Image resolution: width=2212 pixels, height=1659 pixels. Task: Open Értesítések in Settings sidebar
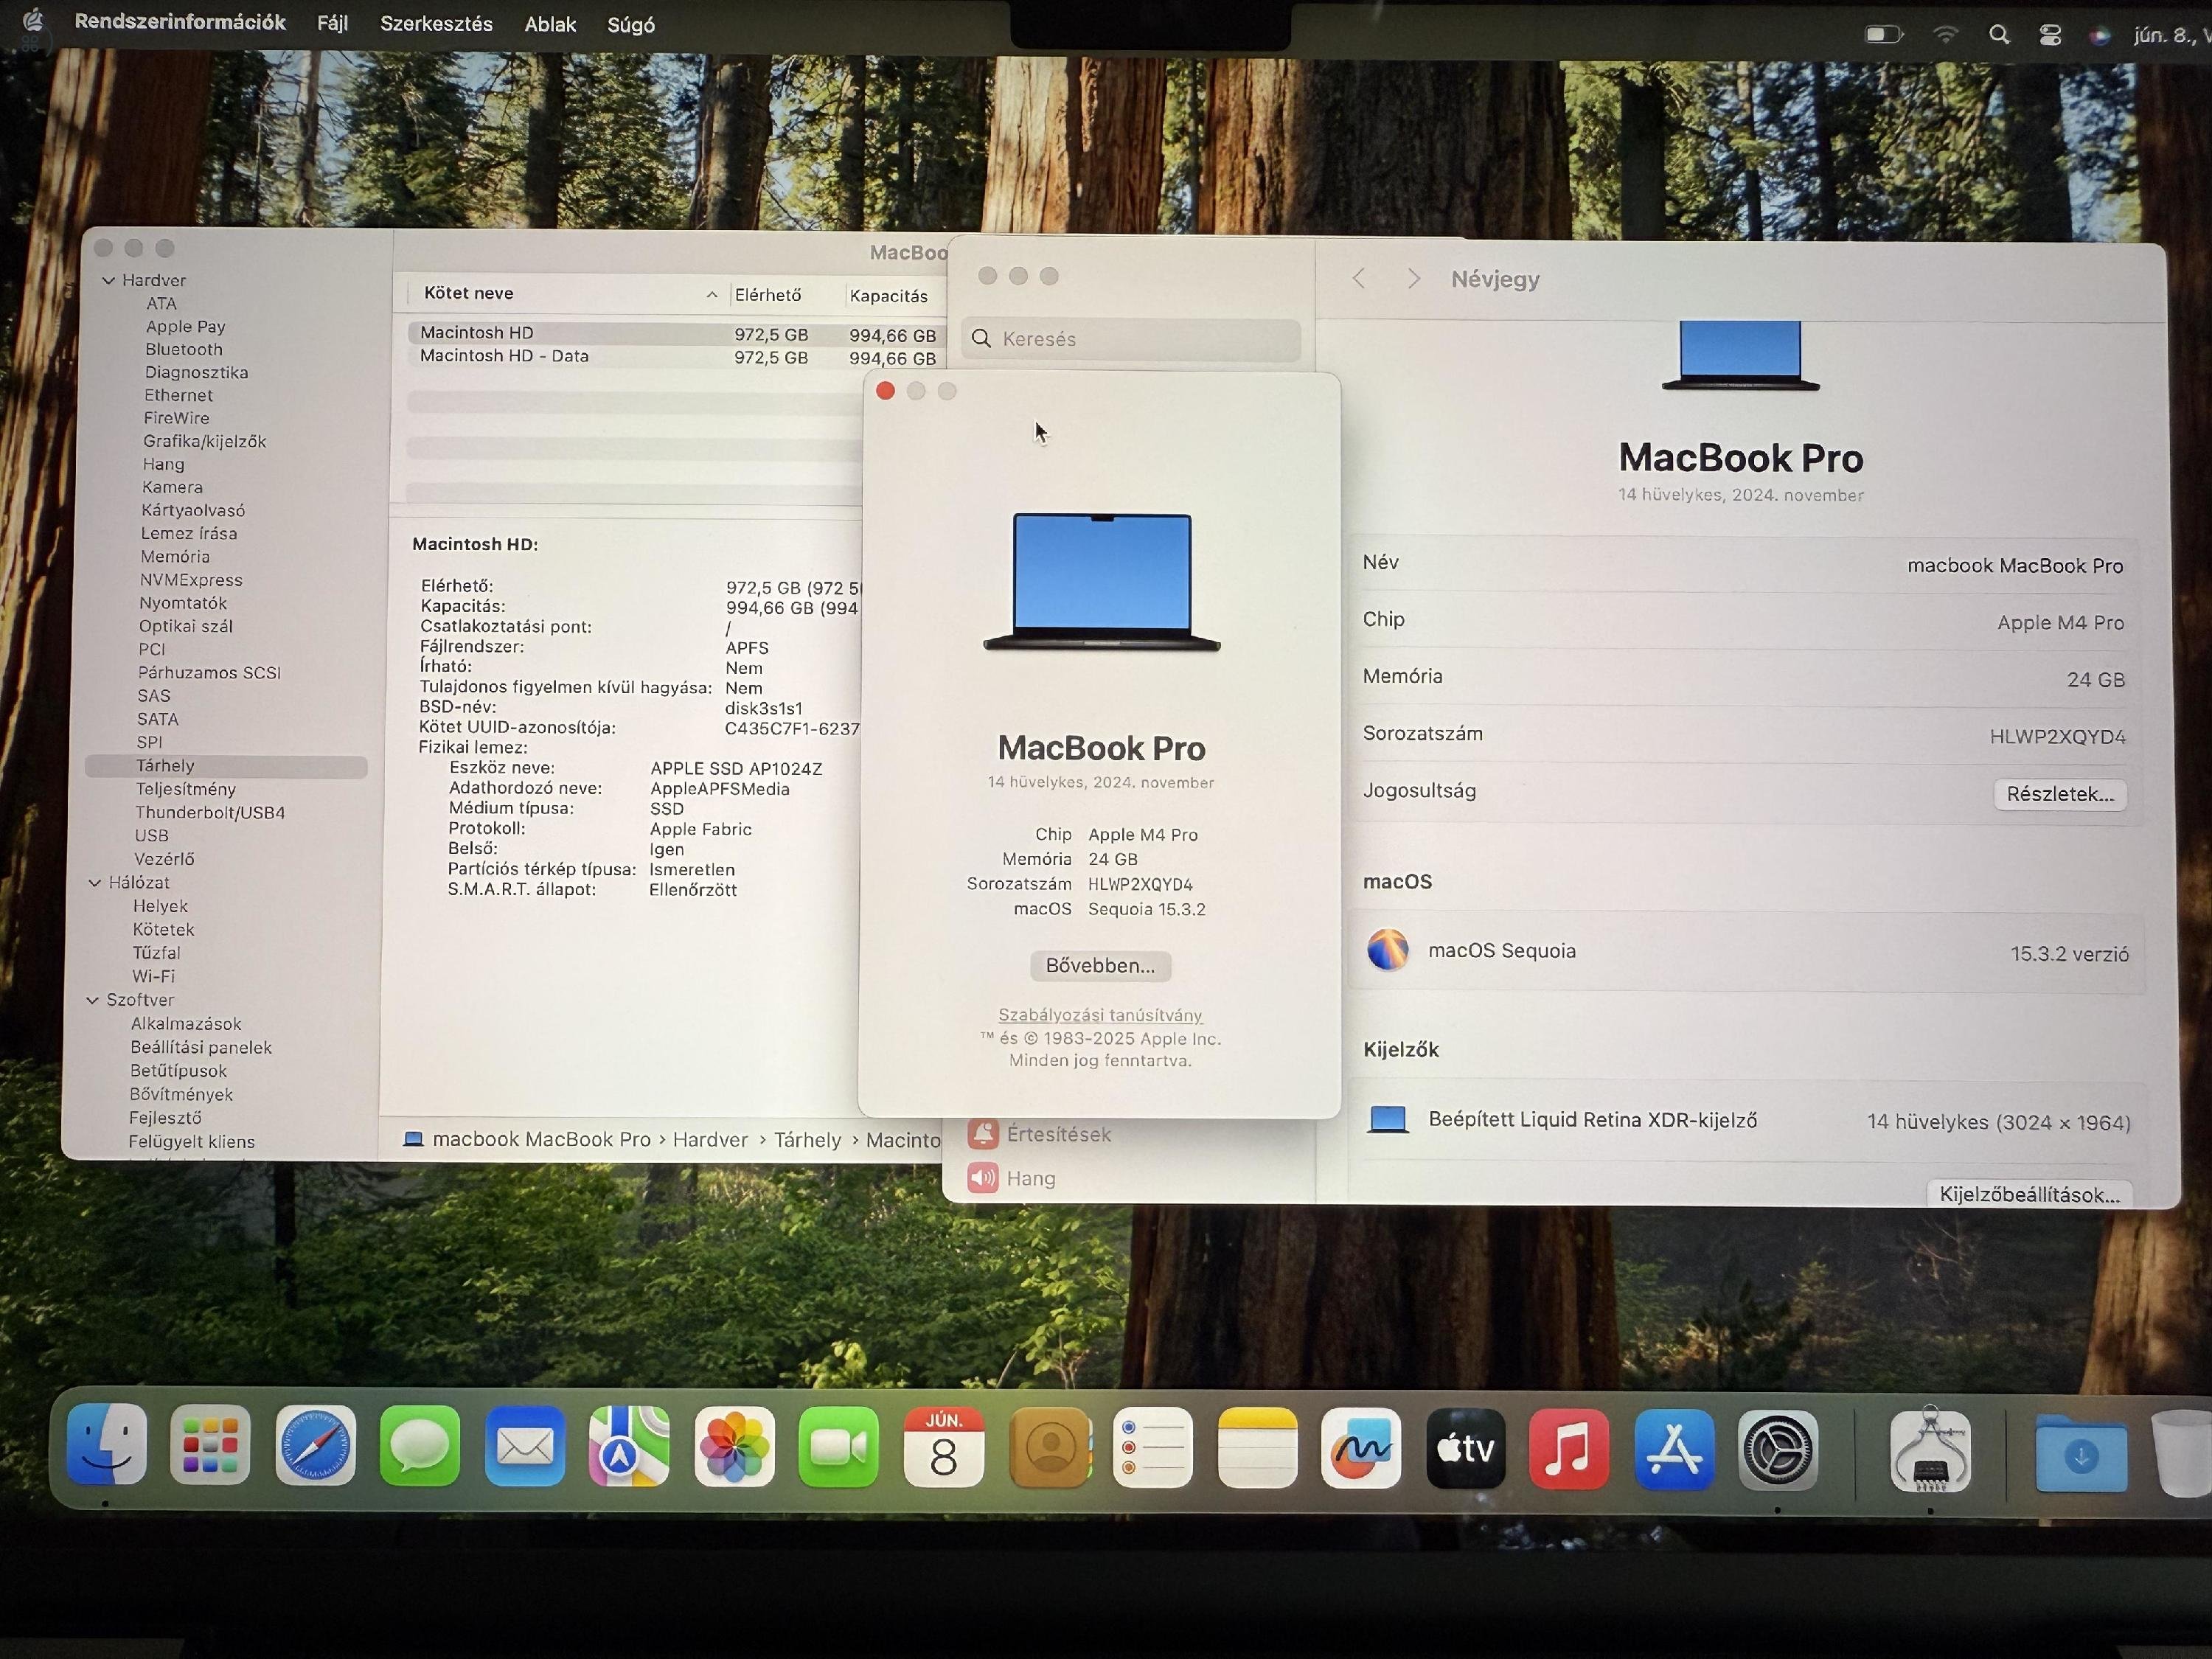(1040, 1134)
